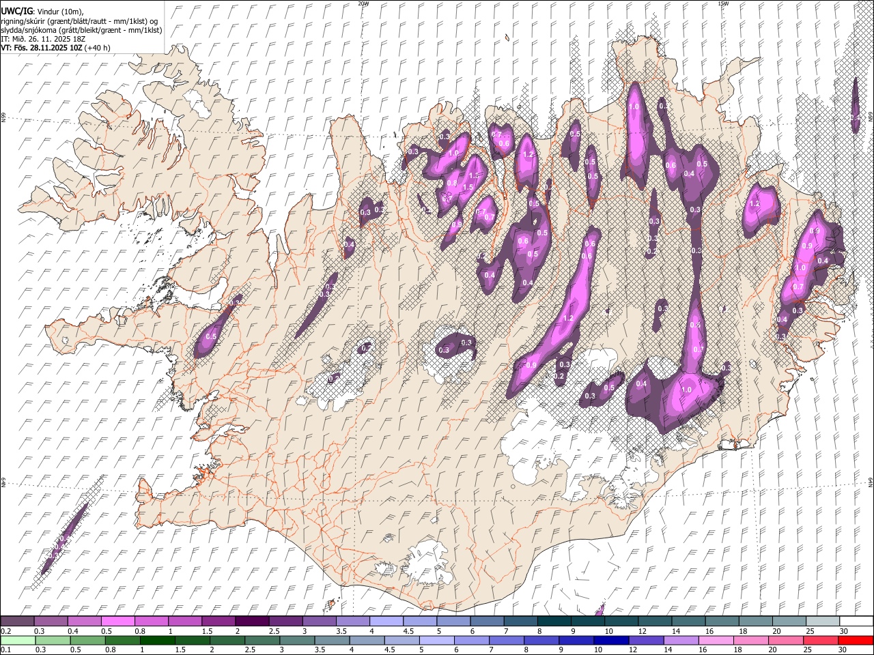The width and height of the screenshot is (874, 655).
Task: Click the 'VT: Fös. 28.11.2025 10Z (+40 h)' line
Action: 55,48
